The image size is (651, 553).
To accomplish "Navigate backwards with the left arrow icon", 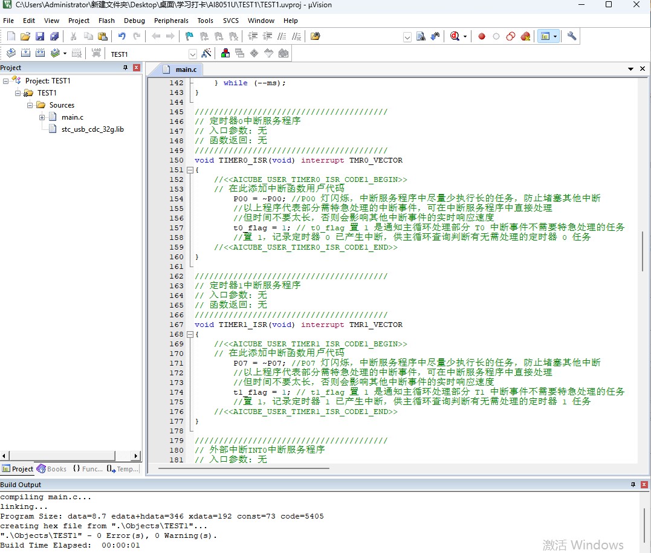I will click(x=156, y=36).
